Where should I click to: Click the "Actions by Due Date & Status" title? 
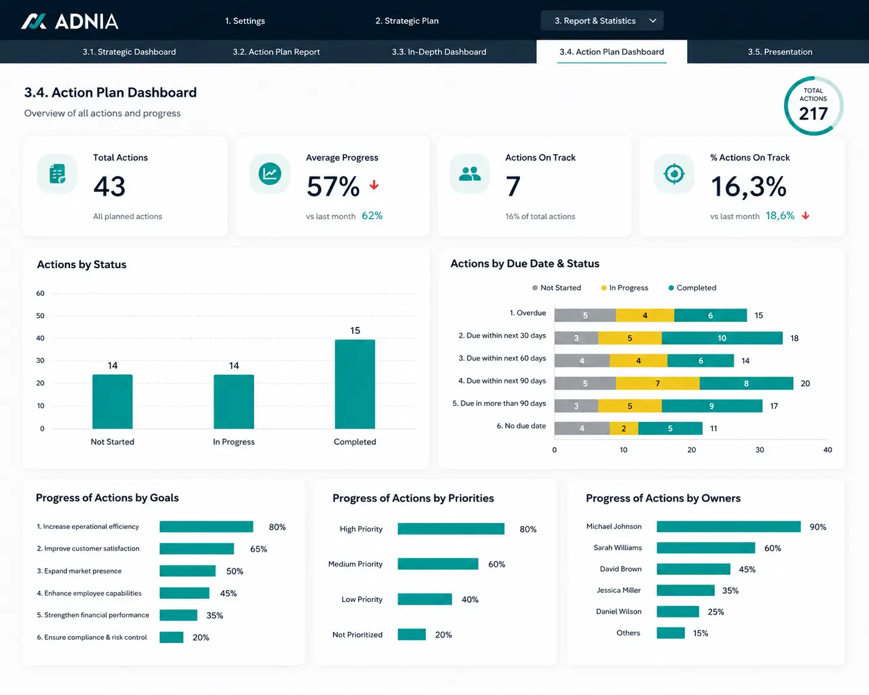pyautogui.click(x=525, y=264)
